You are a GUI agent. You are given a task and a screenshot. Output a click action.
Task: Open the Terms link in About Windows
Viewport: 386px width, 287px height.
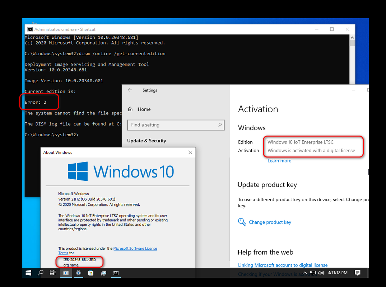click(x=63, y=253)
